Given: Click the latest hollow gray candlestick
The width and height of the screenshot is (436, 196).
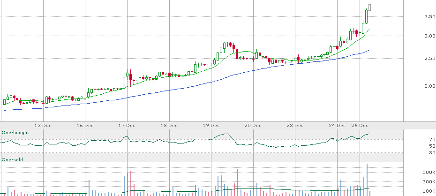Looking at the screenshot, I should [x=370, y=8].
